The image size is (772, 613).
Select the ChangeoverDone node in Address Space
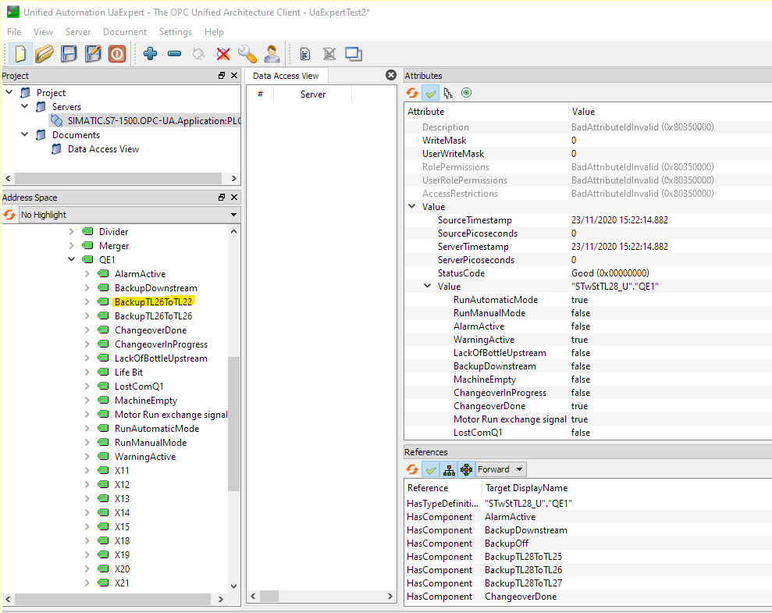pos(151,330)
